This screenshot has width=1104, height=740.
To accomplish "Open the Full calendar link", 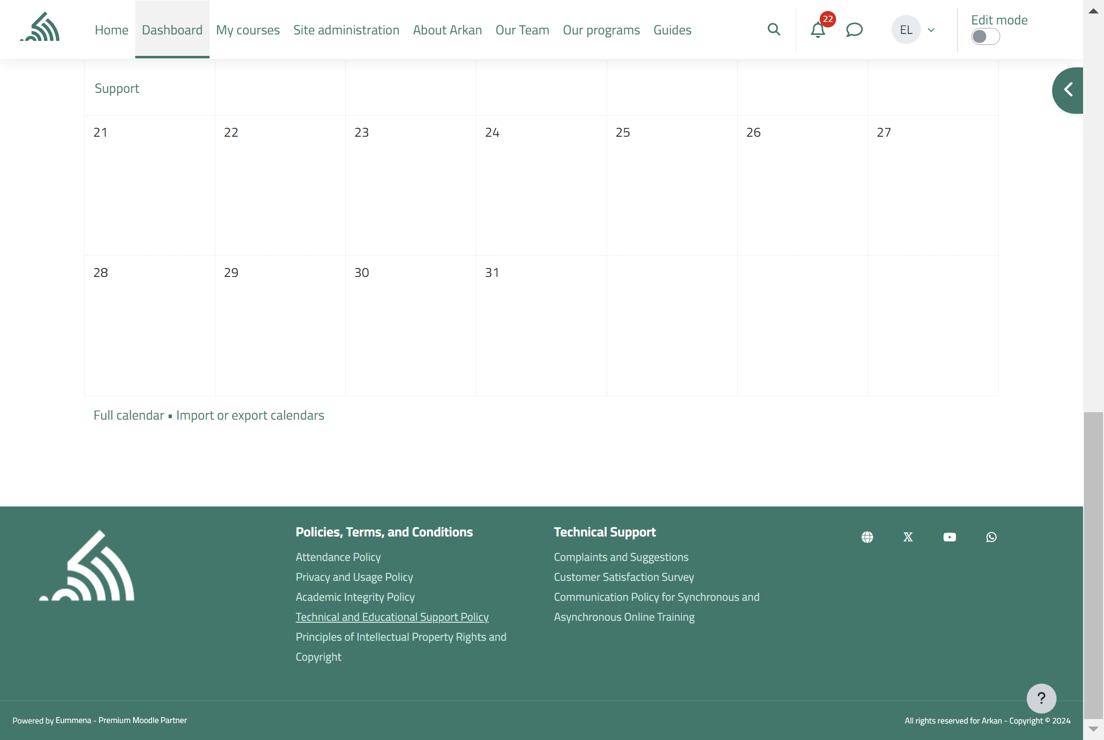I will 129,415.
